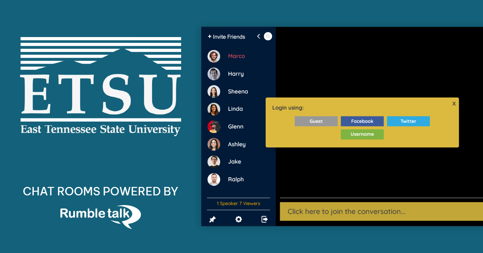Close the login popup with X

click(x=454, y=104)
